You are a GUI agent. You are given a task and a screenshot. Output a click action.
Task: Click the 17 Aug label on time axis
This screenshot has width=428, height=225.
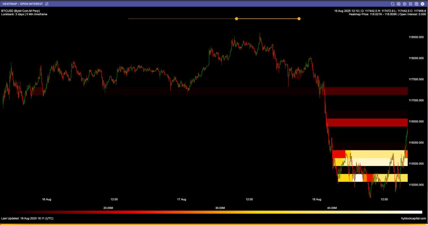coord(182,199)
